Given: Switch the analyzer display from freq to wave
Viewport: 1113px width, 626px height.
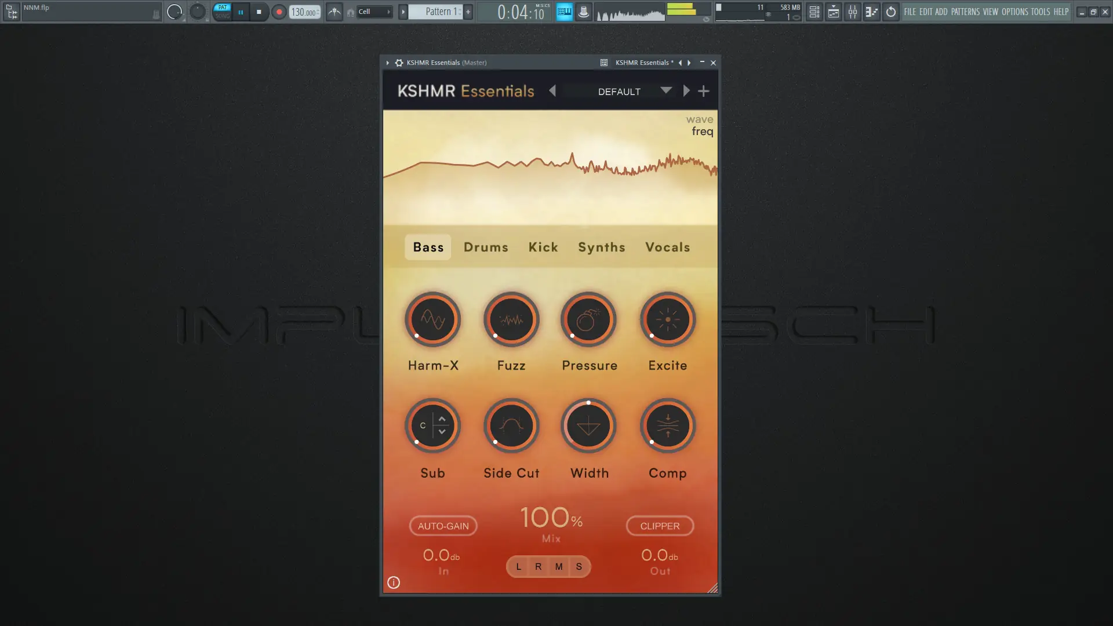Looking at the screenshot, I should click(699, 119).
